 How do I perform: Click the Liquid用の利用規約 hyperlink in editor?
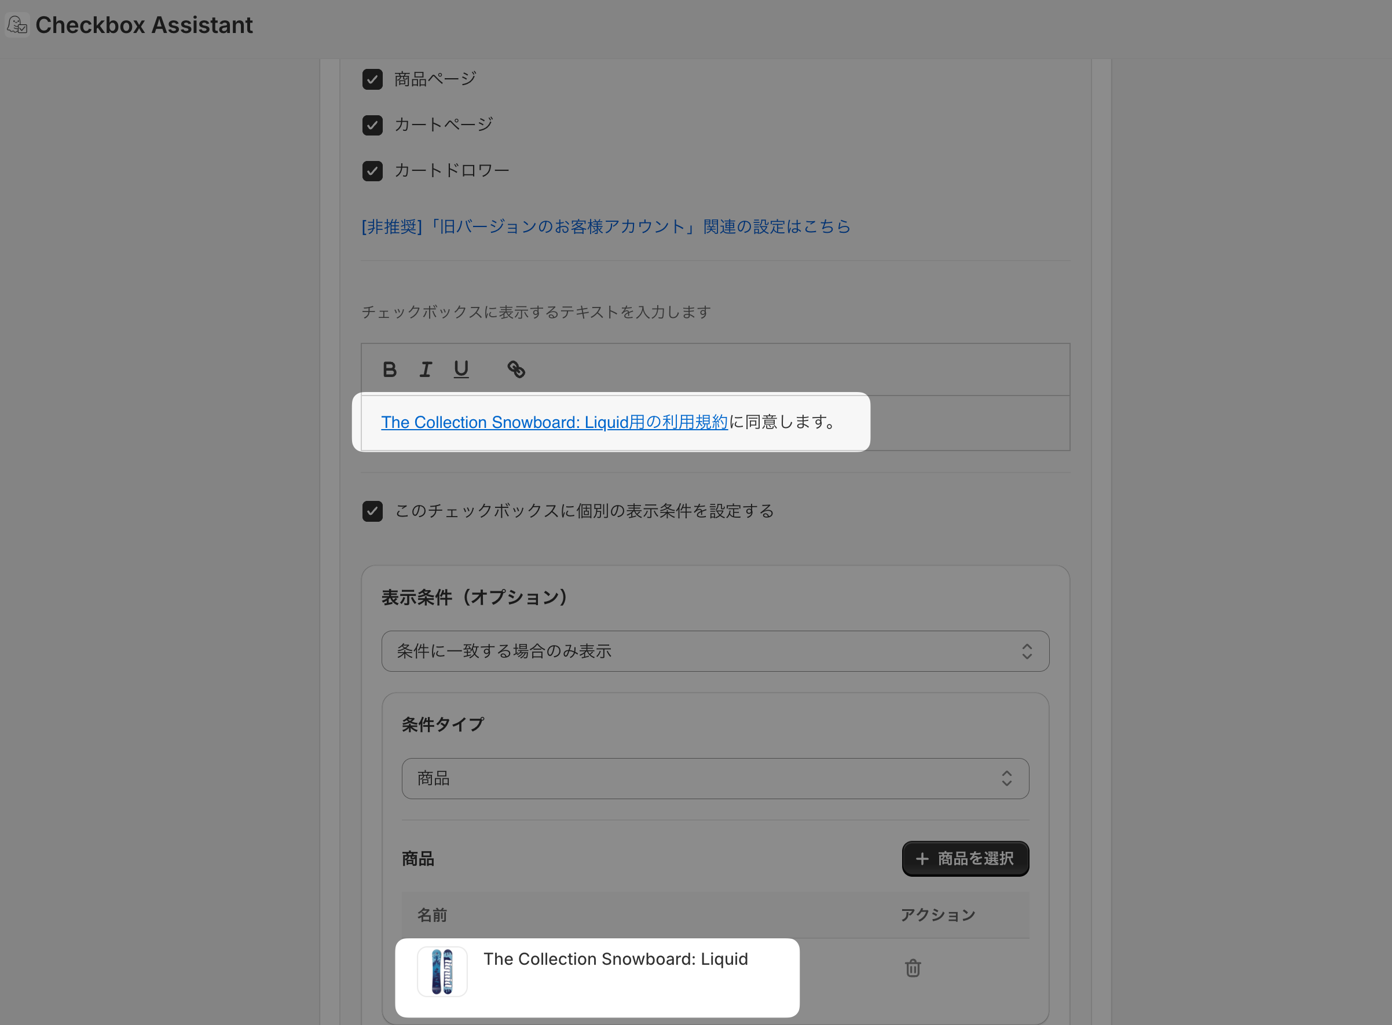click(x=554, y=422)
